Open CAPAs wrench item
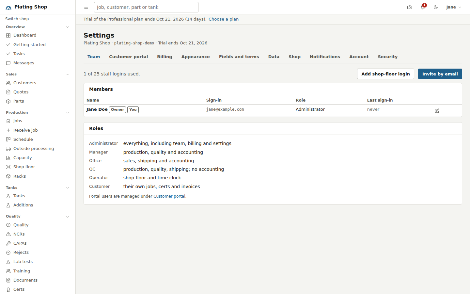The height and width of the screenshot is (294, 470). pyautogui.click(x=38, y=243)
